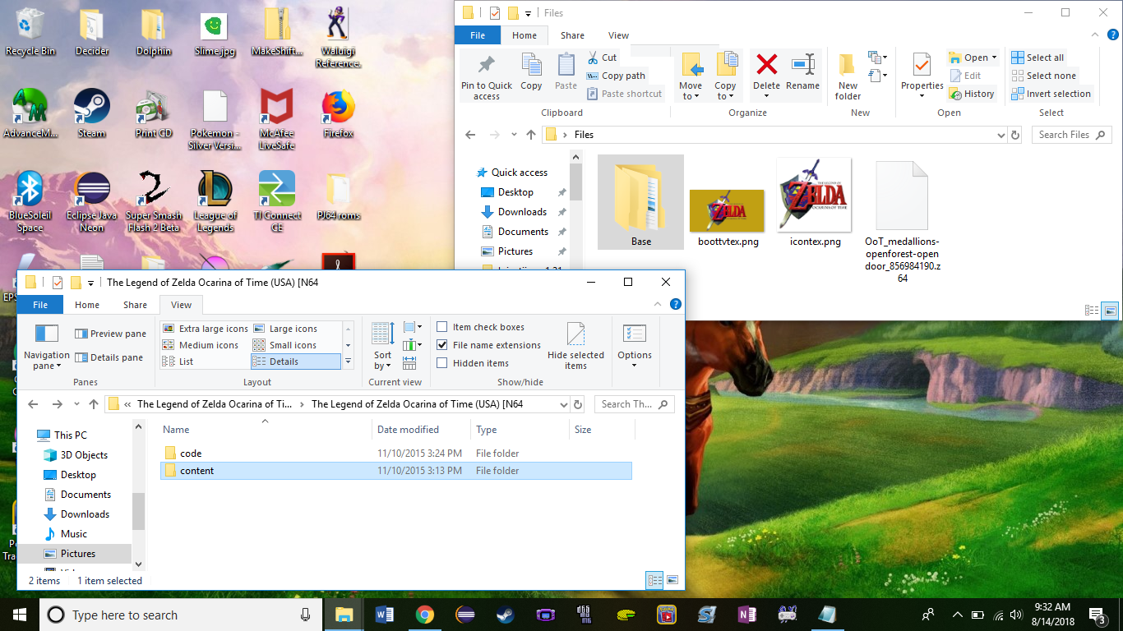
Task: Click help question mark icon in Zelda window
Action: (675, 304)
